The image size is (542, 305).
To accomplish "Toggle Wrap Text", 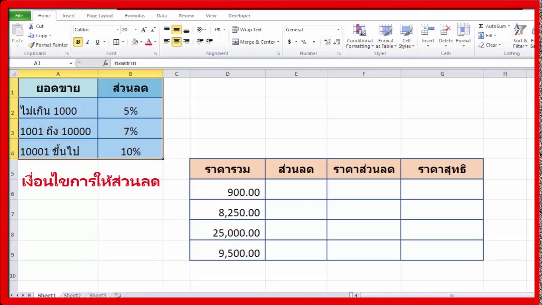I will click(x=247, y=30).
